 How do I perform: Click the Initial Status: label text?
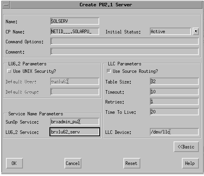(123, 32)
